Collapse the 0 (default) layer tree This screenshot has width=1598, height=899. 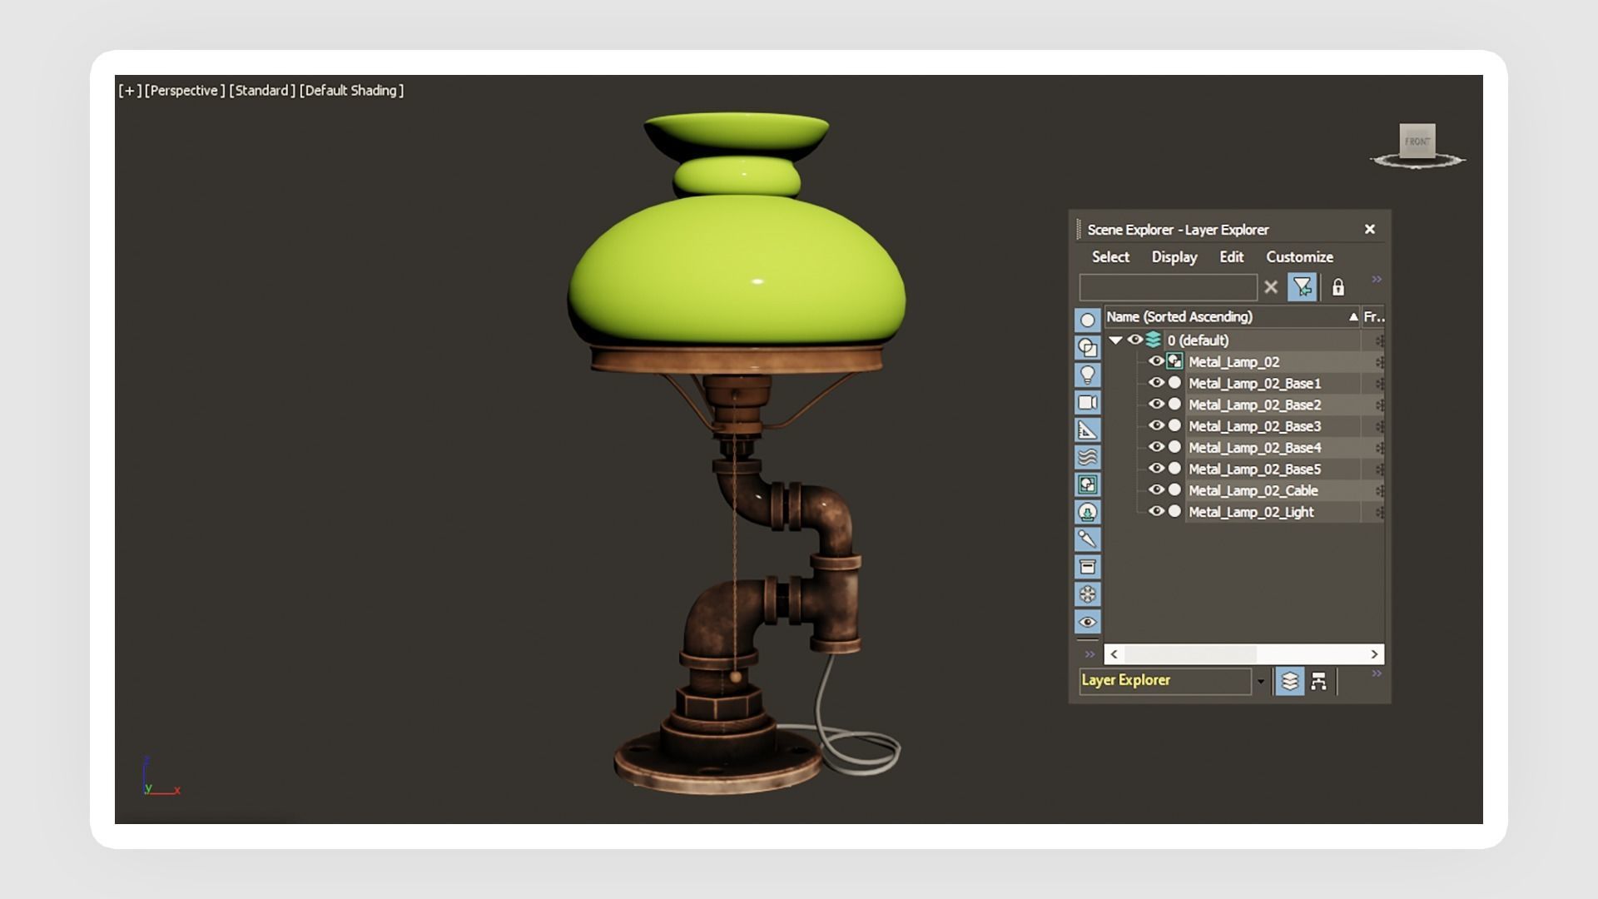1115,340
